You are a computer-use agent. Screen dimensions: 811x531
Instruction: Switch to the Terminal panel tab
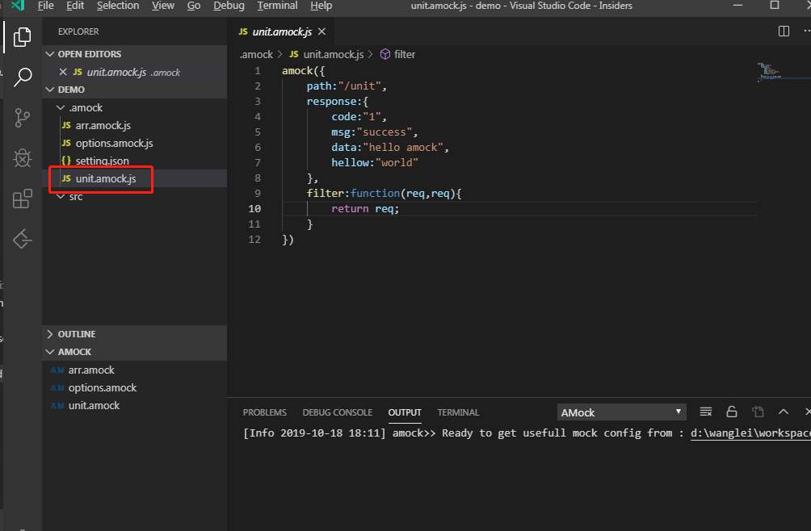click(458, 412)
